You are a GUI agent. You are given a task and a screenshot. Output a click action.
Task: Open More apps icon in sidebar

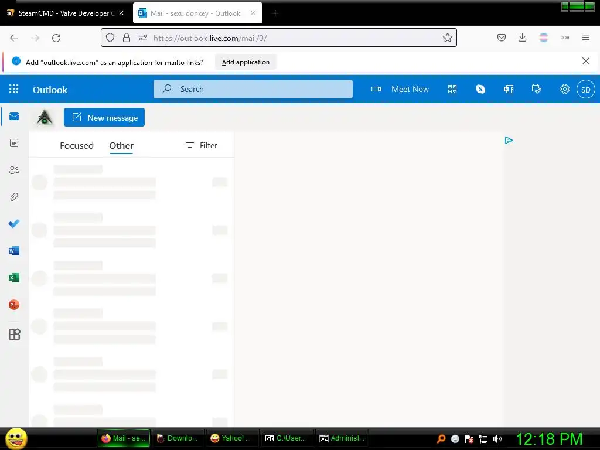coord(14,335)
